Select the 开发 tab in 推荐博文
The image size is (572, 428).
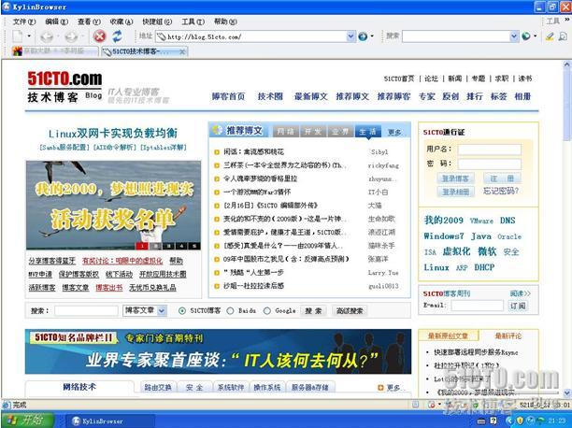point(313,132)
